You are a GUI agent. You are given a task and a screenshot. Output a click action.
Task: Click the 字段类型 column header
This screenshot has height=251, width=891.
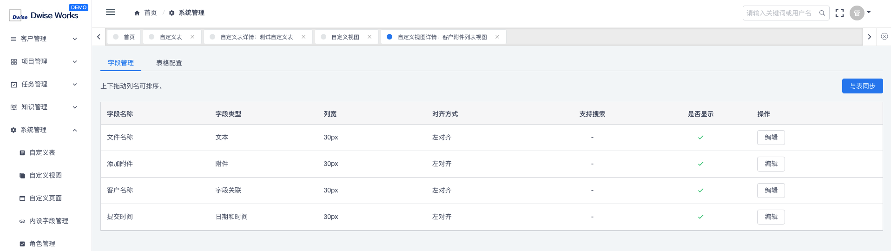pyautogui.click(x=228, y=114)
